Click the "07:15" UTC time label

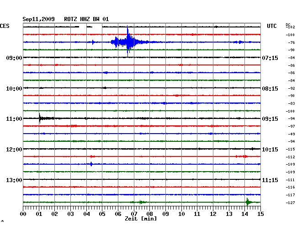coord(270,58)
